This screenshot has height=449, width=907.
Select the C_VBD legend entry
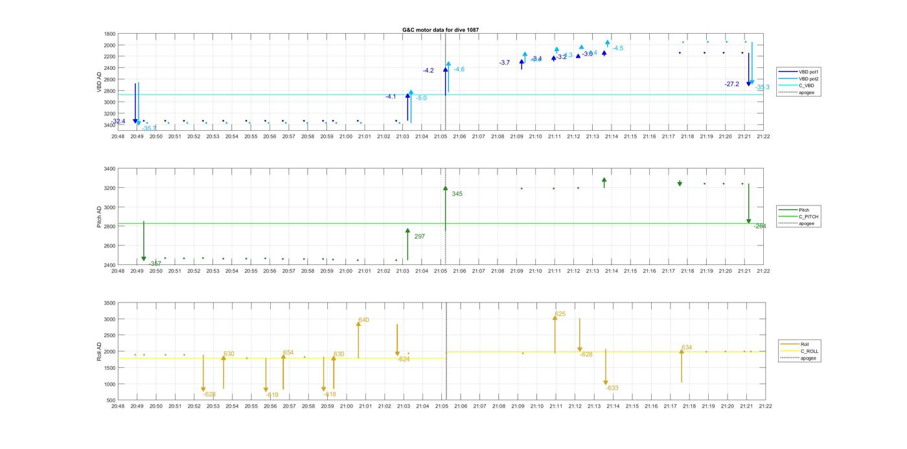(796, 86)
